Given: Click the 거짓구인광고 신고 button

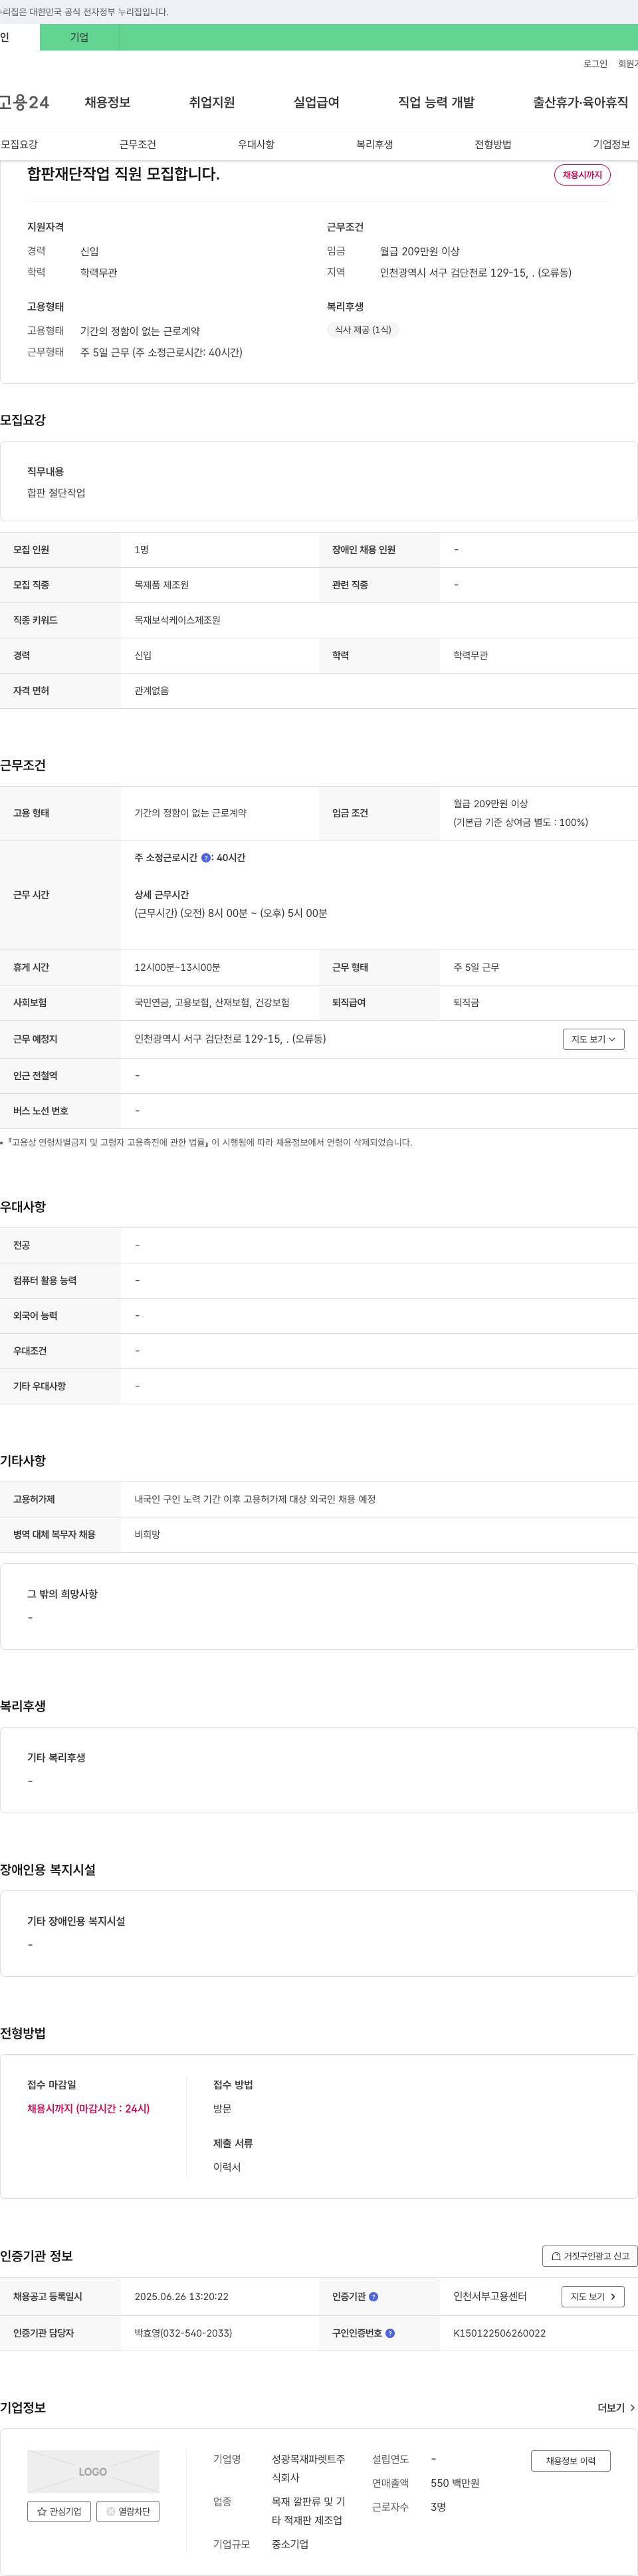Looking at the screenshot, I should click(590, 2256).
